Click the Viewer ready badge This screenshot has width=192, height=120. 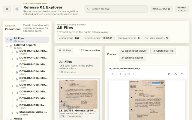[x=75, y=116]
